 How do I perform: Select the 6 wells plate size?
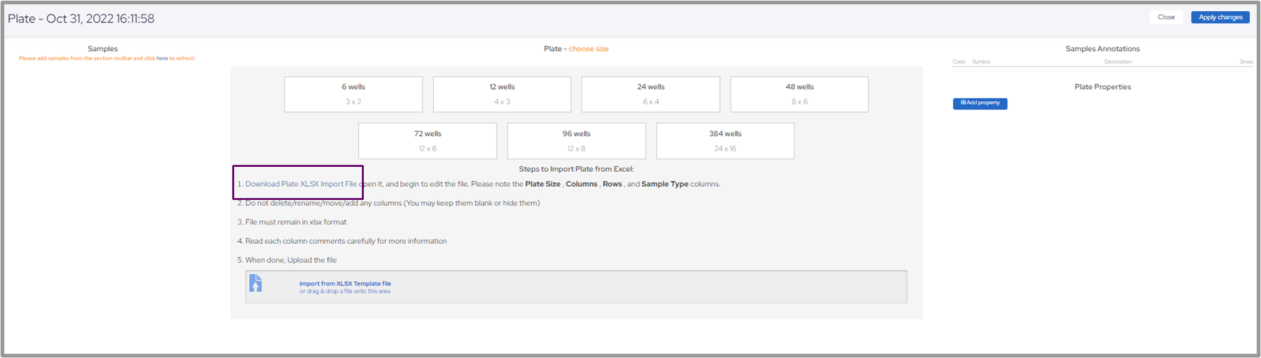coord(353,94)
